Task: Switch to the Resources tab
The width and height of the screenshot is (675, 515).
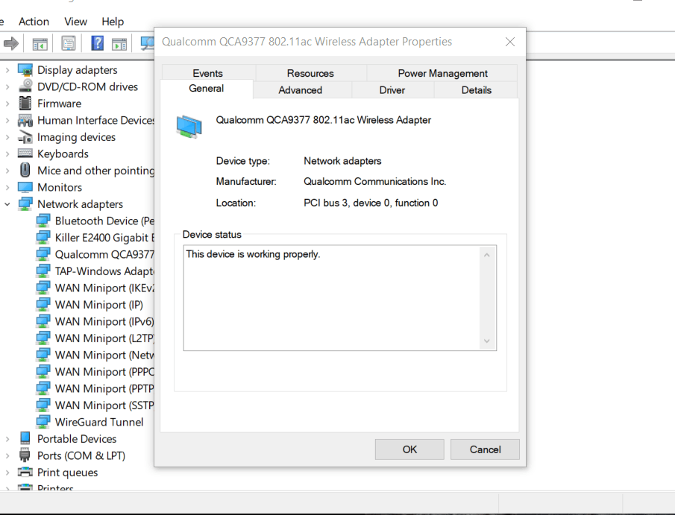Action: (x=310, y=73)
